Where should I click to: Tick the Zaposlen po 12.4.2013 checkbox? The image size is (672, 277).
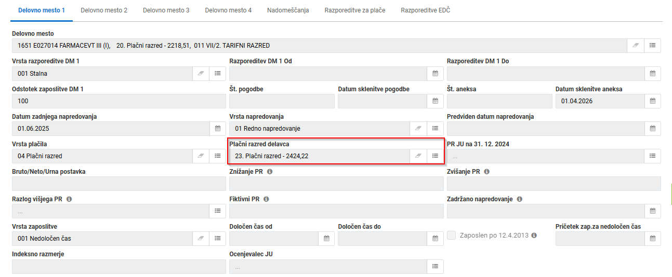point(452,236)
